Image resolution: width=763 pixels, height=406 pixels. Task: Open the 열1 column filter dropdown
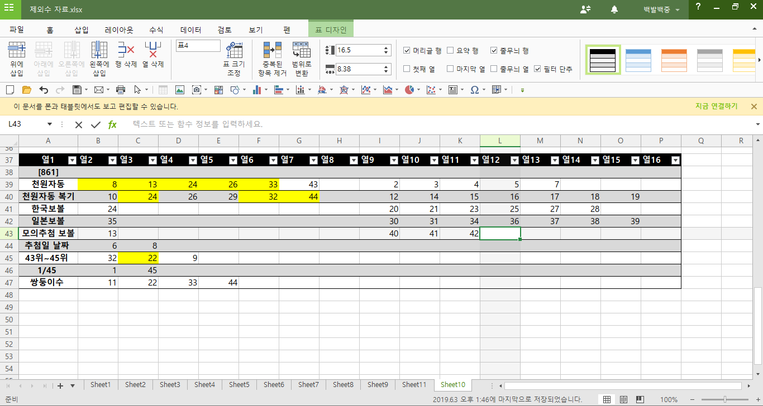71,161
